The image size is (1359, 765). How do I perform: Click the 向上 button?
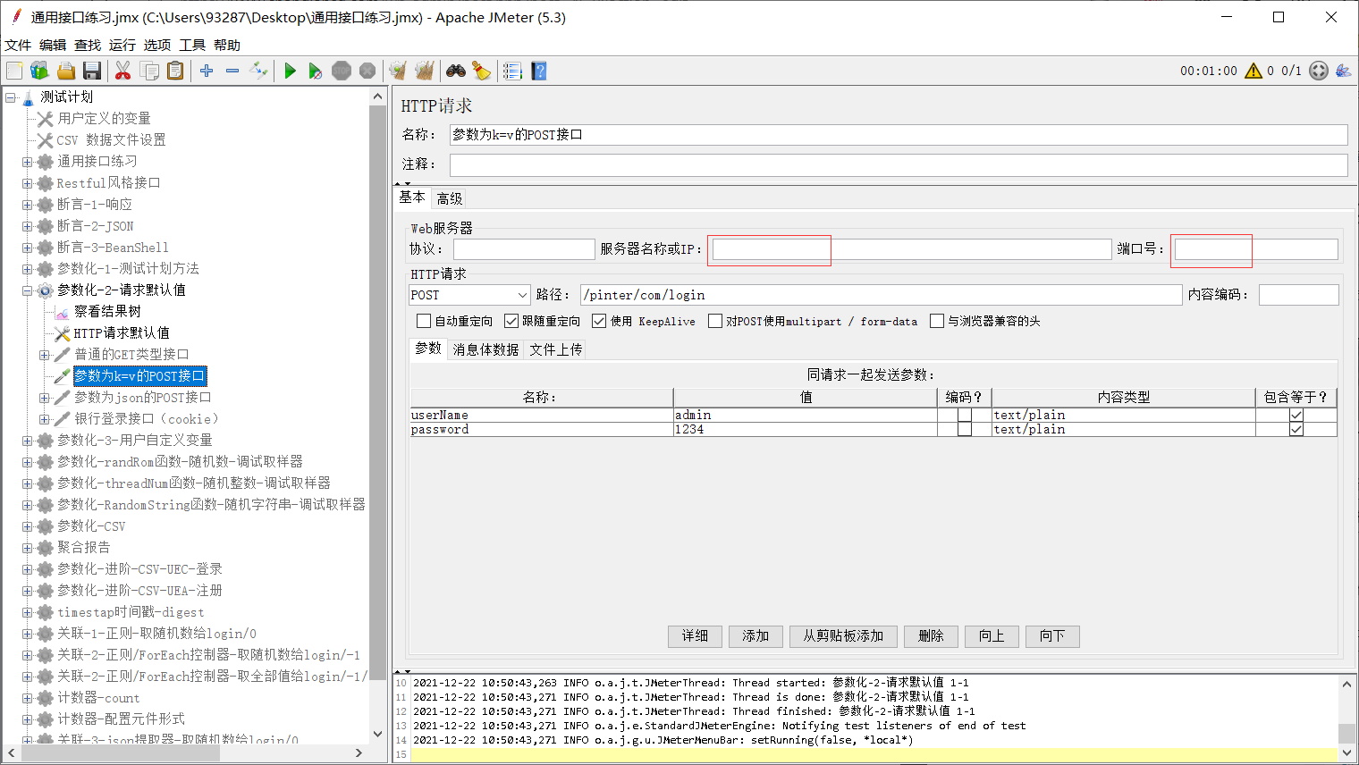[x=992, y=636]
